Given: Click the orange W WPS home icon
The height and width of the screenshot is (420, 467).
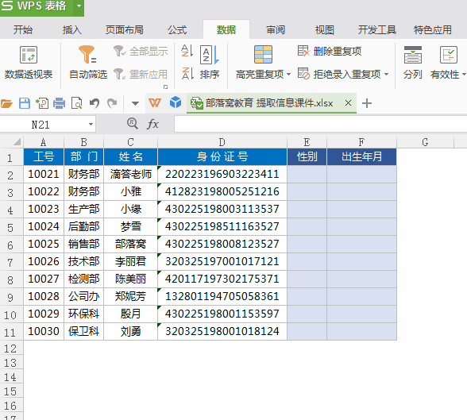Looking at the screenshot, I should [x=155, y=103].
